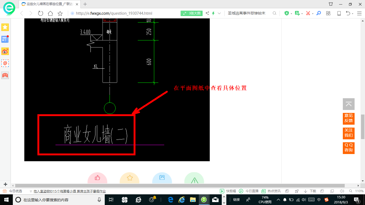Click the 360 browser logo
Screen dimensions: 365x205
(x=9, y=9)
